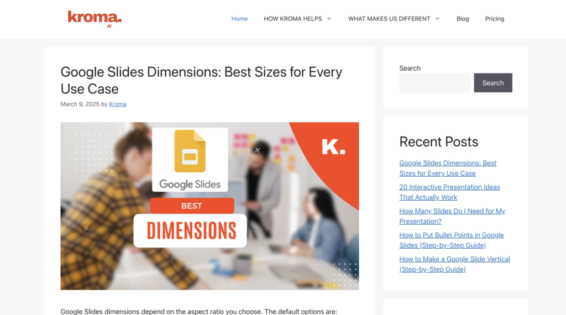Click the Kroma author link
Viewport: 566px width, 315px height.
(x=118, y=104)
